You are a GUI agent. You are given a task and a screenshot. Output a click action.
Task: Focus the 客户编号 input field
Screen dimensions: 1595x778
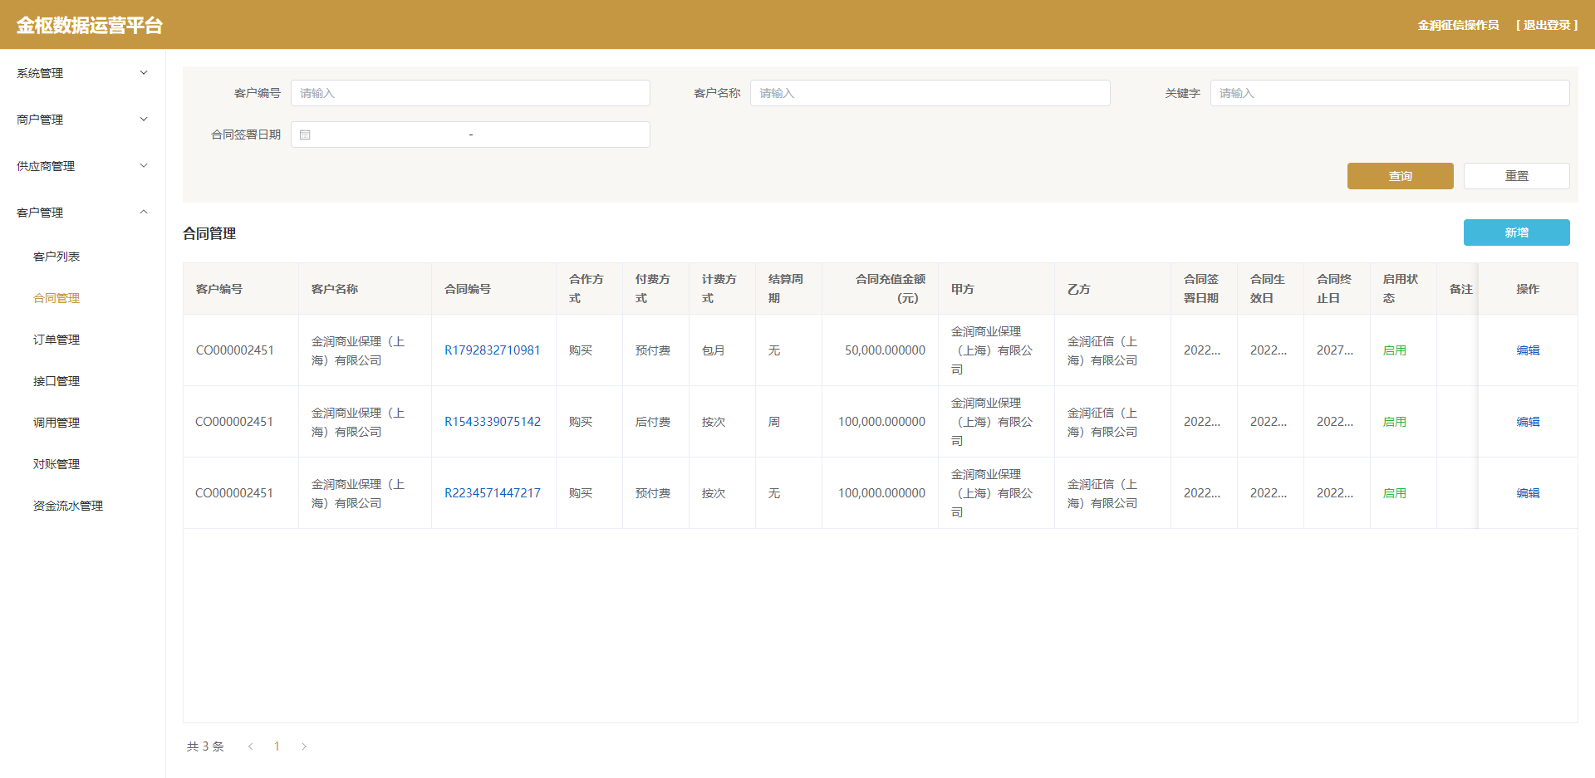click(470, 93)
